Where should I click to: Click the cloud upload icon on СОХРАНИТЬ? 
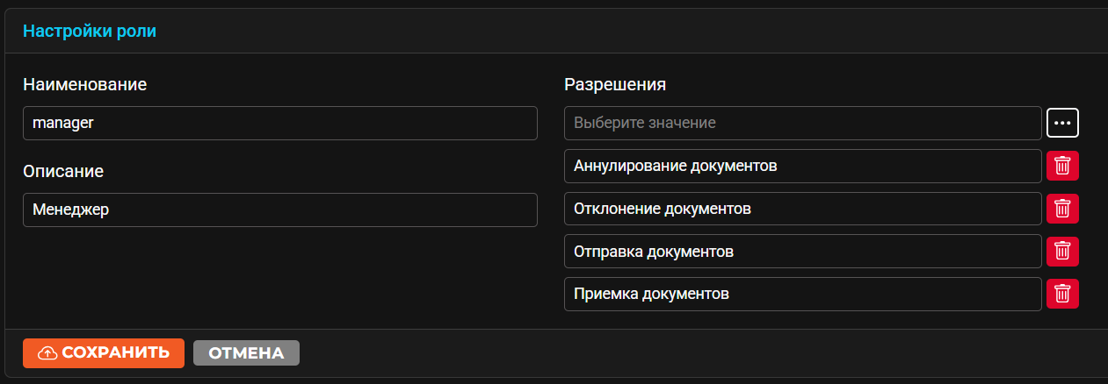click(48, 353)
